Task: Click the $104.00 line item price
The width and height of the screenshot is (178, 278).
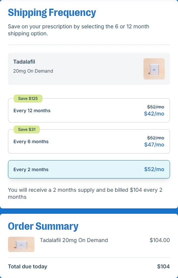Action: click(160, 240)
